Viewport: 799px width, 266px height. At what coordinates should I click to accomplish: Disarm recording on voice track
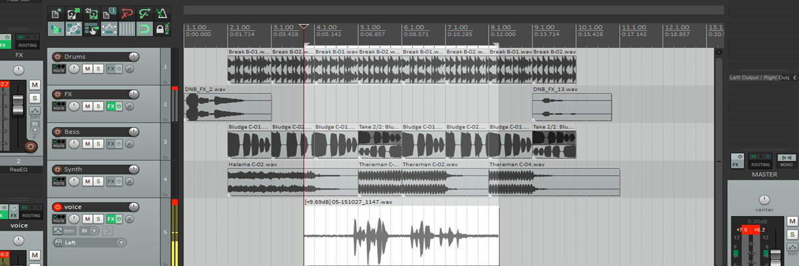tap(57, 207)
